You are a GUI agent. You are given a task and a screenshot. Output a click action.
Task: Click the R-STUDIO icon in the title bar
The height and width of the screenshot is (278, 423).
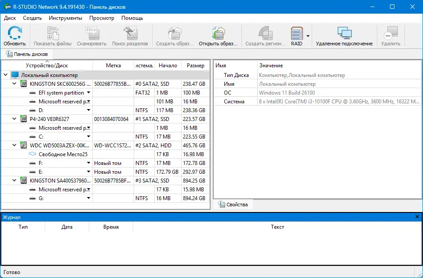coord(7,7)
